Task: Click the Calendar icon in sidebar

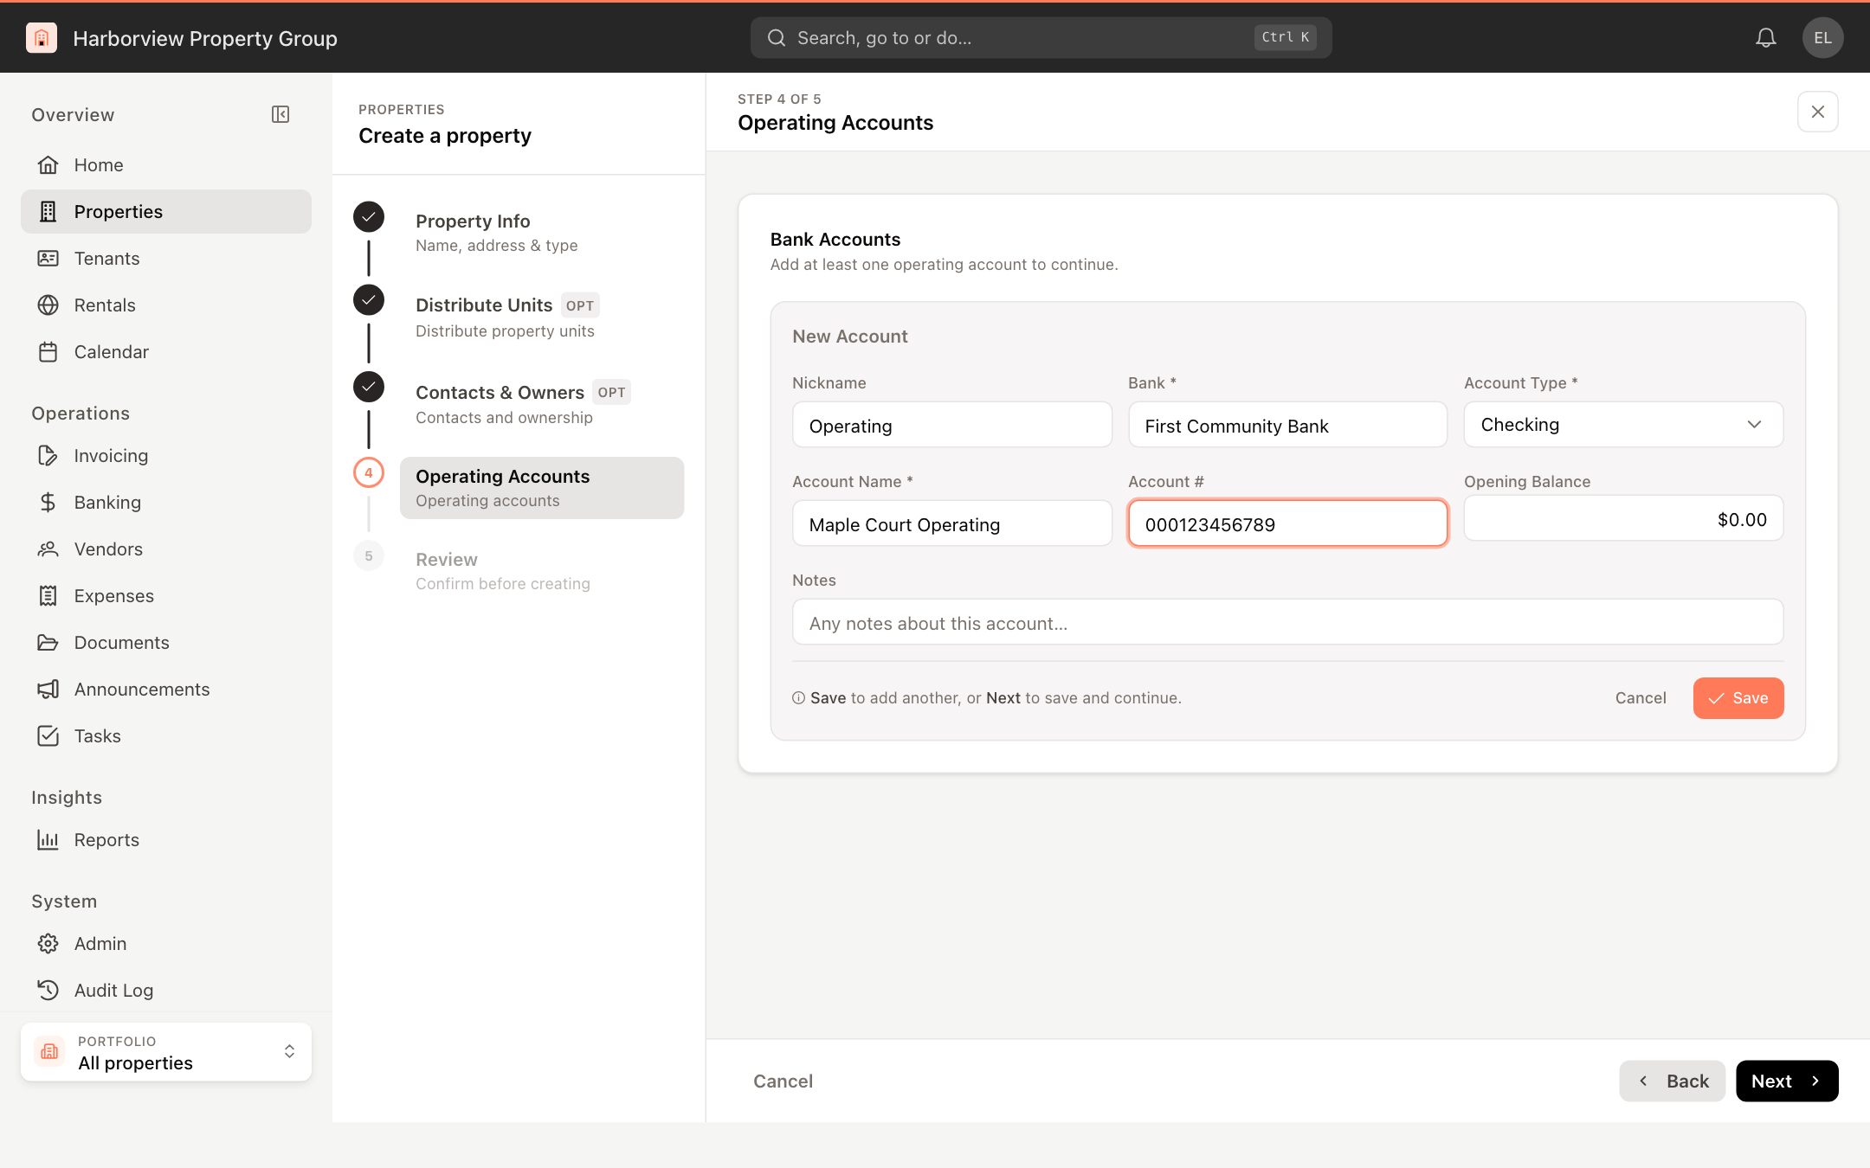Action: point(48,351)
